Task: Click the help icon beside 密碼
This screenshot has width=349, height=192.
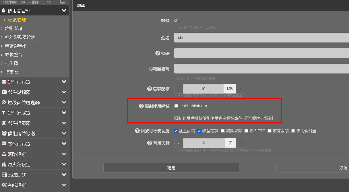Action: (x=158, y=53)
